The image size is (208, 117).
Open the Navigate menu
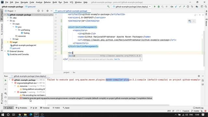click(x=24, y=2)
